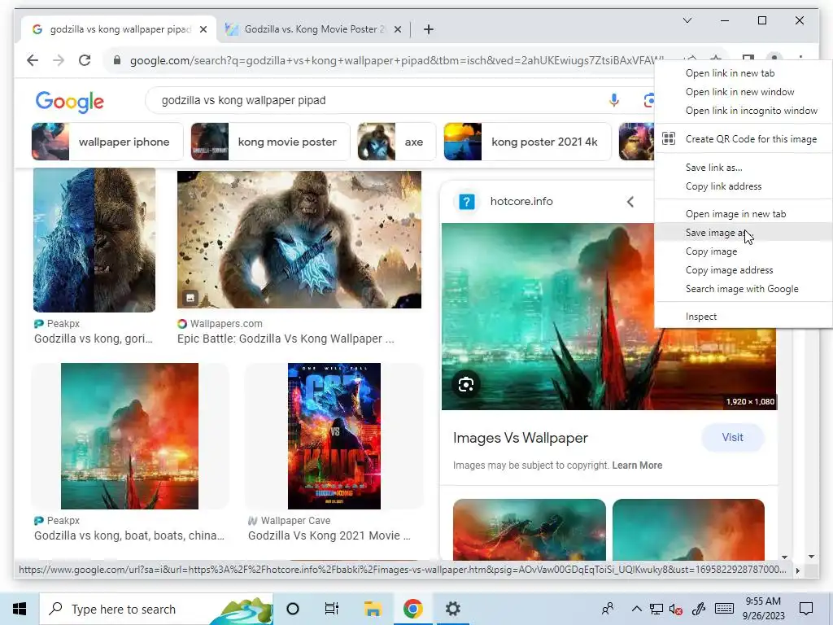Select the 'axe' suggestion chip
The height and width of the screenshot is (625, 833).
pos(397,142)
